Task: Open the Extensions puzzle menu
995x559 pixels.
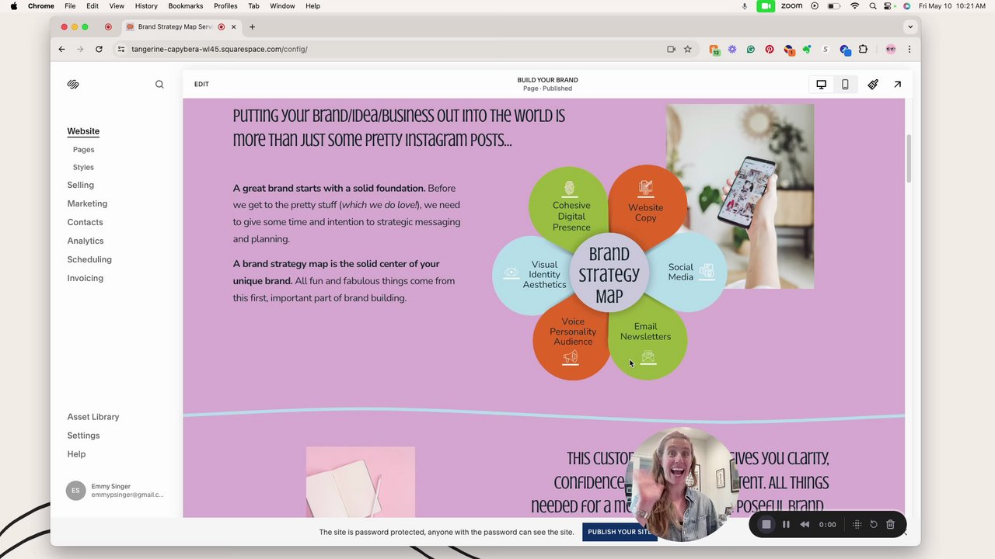Action: pos(863,49)
